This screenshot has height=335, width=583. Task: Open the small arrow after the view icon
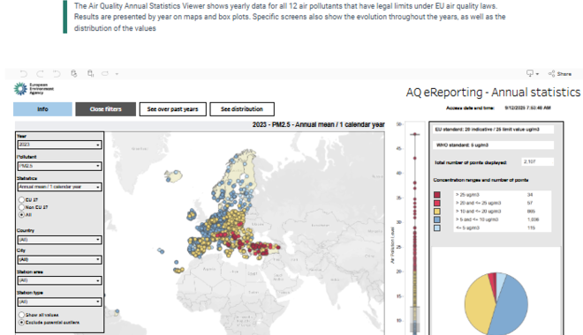click(117, 74)
